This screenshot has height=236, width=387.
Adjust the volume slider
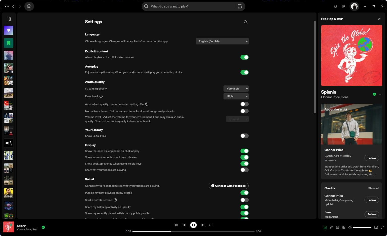point(362,227)
